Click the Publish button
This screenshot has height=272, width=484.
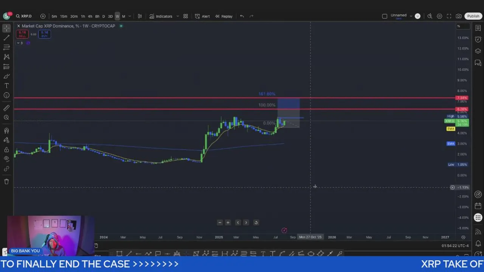[473, 16]
